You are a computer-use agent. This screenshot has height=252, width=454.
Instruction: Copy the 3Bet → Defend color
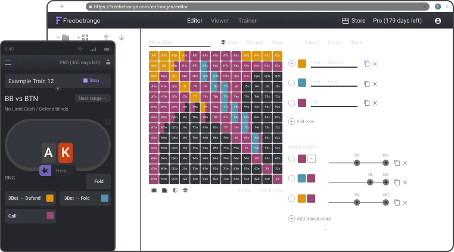tap(366, 63)
